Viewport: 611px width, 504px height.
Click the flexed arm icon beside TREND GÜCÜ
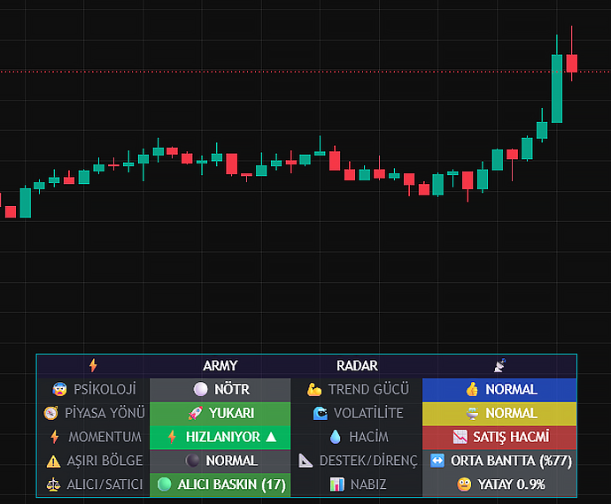[314, 389]
